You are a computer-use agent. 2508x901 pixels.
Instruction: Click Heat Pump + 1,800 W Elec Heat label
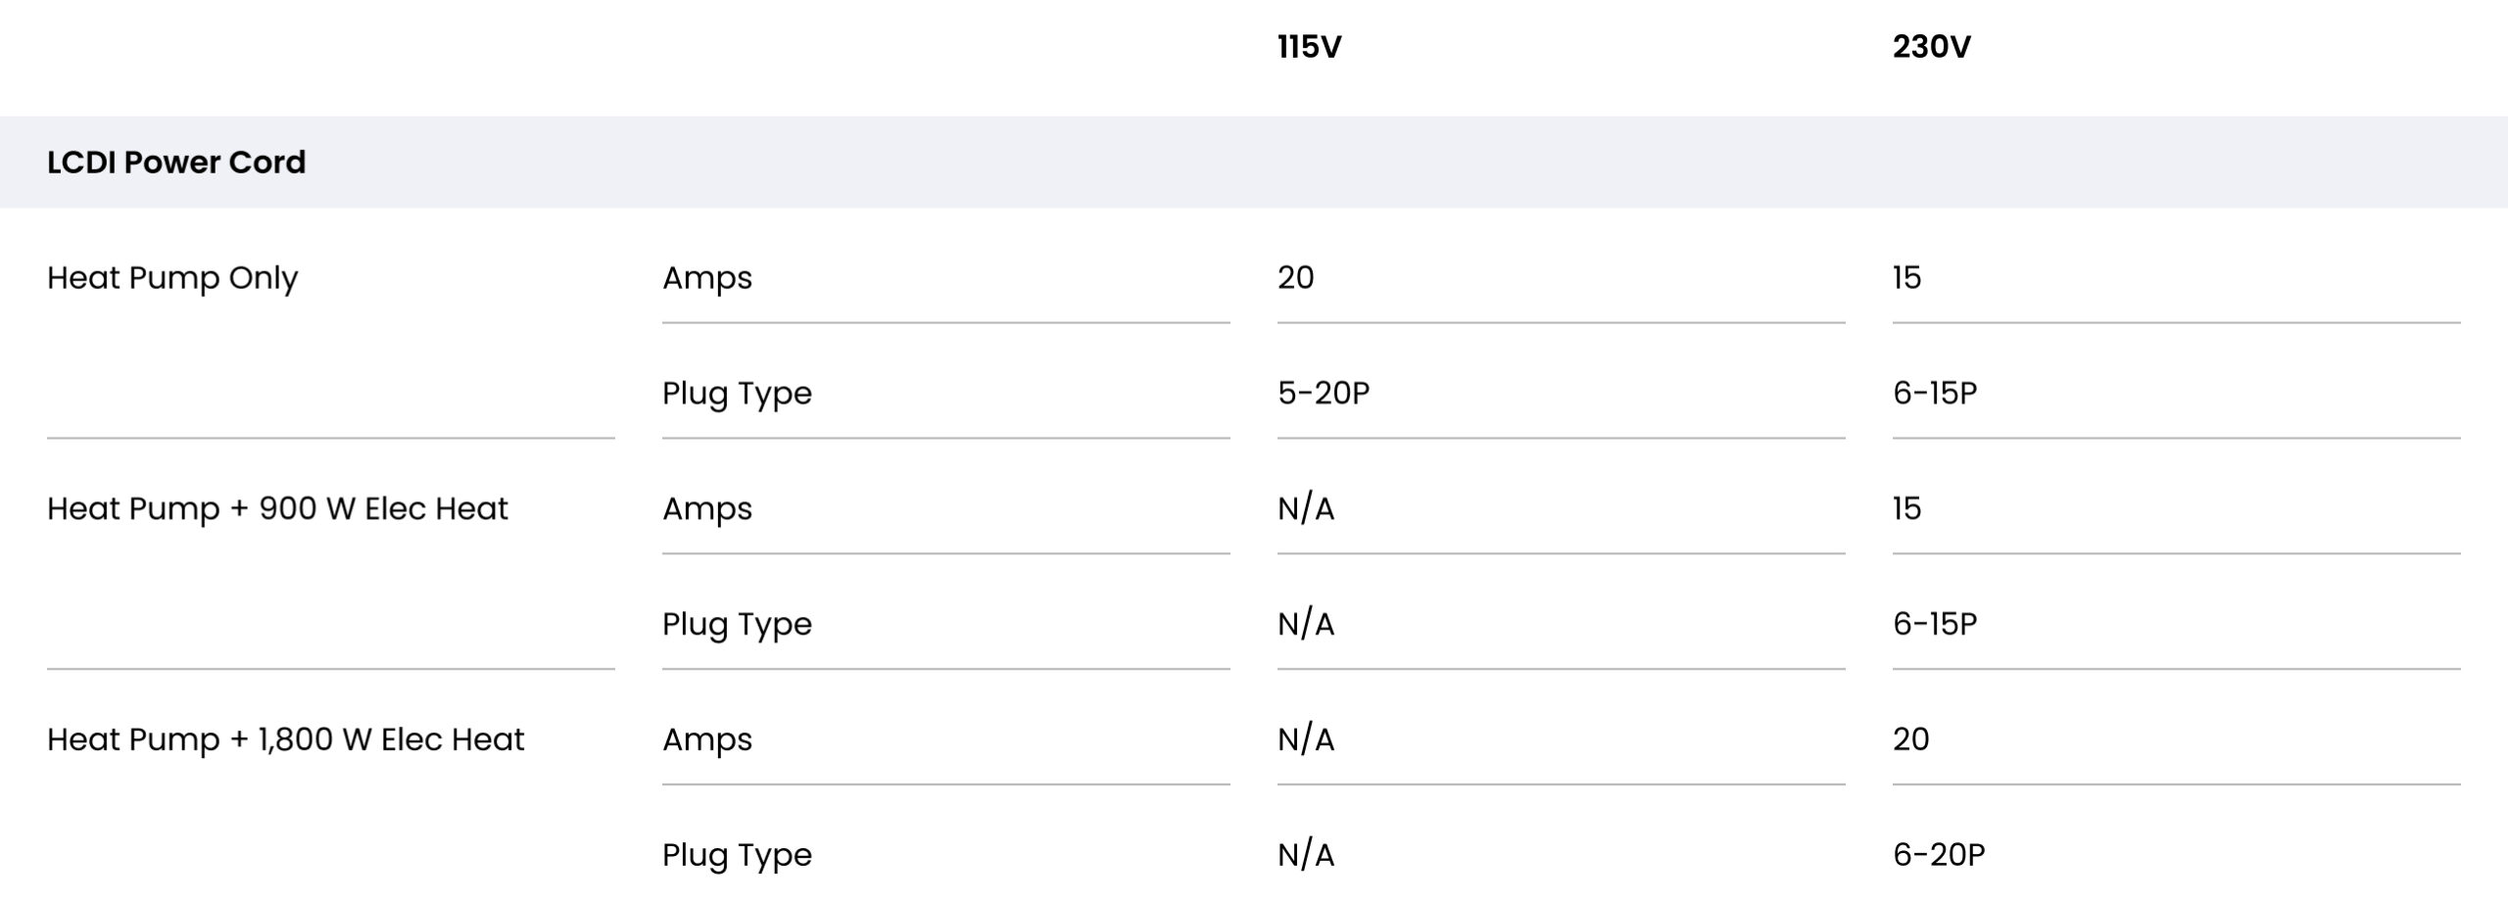(x=286, y=739)
